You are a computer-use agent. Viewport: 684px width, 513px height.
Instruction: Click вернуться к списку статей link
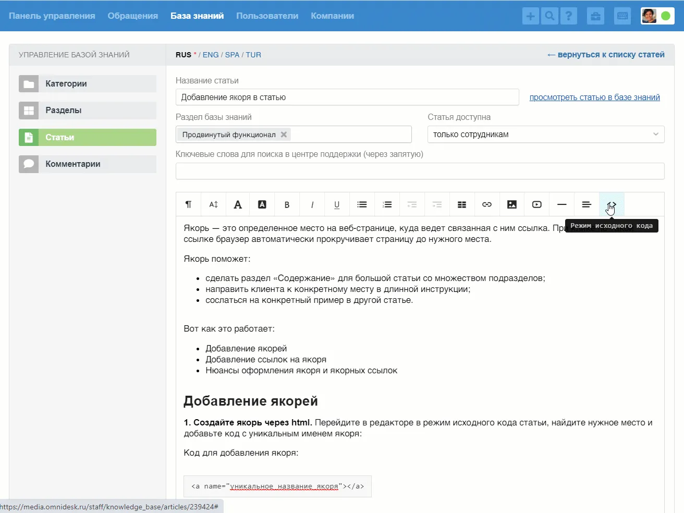pyautogui.click(x=606, y=55)
